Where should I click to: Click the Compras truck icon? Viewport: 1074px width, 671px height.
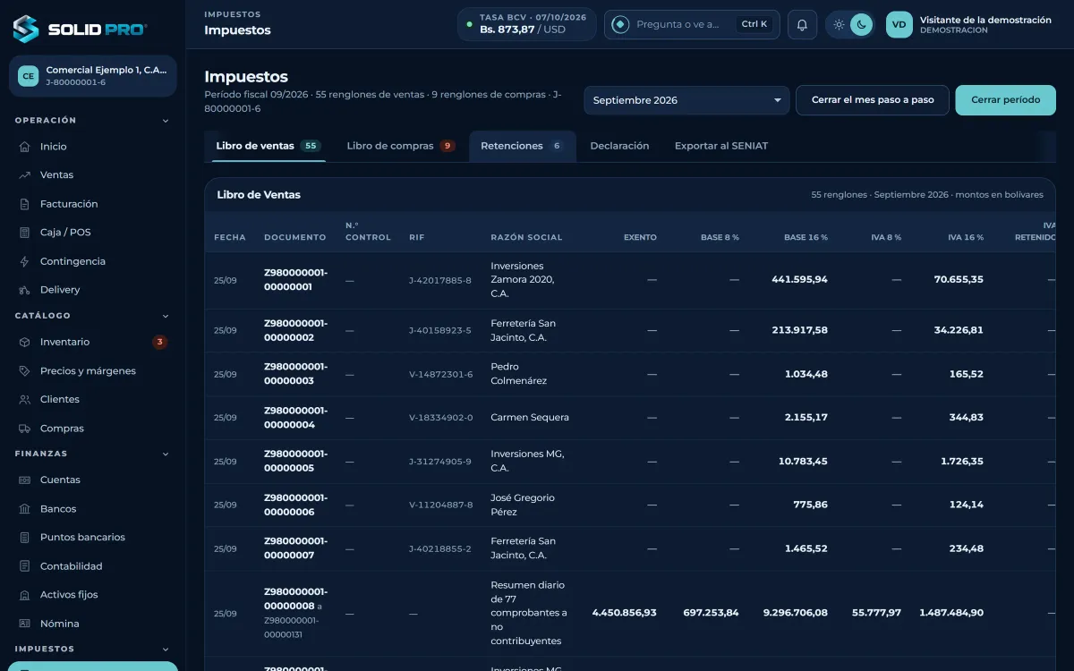click(x=25, y=429)
